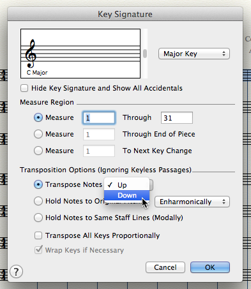Image resolution: width=251 pixels, height=289 pixels.
Task: Choose Down in the transpose direction menu
Action: tap(126, 195)
